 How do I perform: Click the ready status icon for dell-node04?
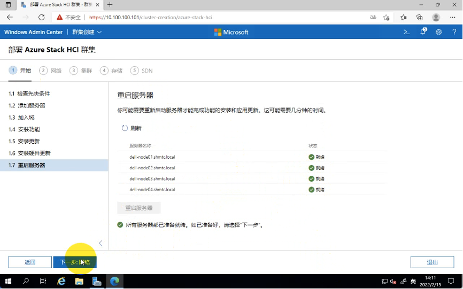[311, 190]
